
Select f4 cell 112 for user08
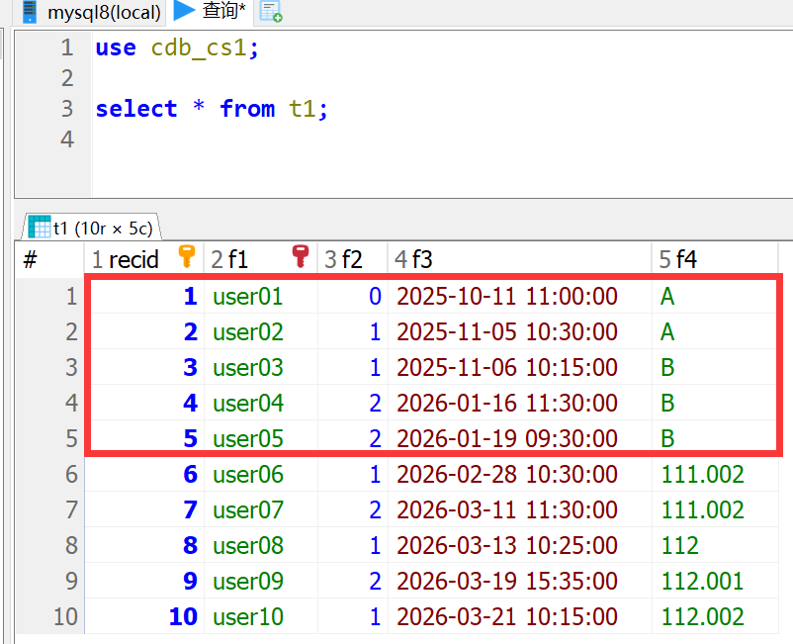pos(715,545)
